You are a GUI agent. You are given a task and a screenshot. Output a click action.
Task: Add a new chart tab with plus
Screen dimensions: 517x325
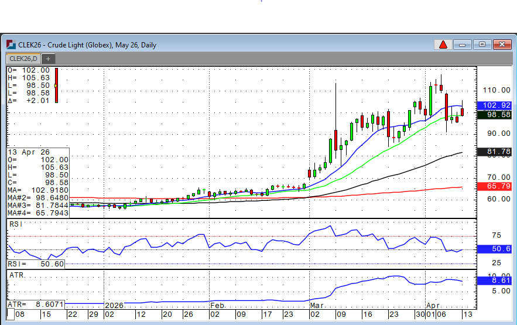[x=48, y=59]
